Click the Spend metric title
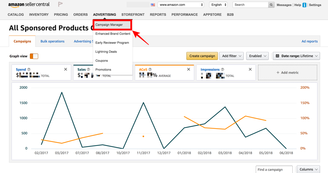This screenshot has height=173, width=328. point(21,69)
